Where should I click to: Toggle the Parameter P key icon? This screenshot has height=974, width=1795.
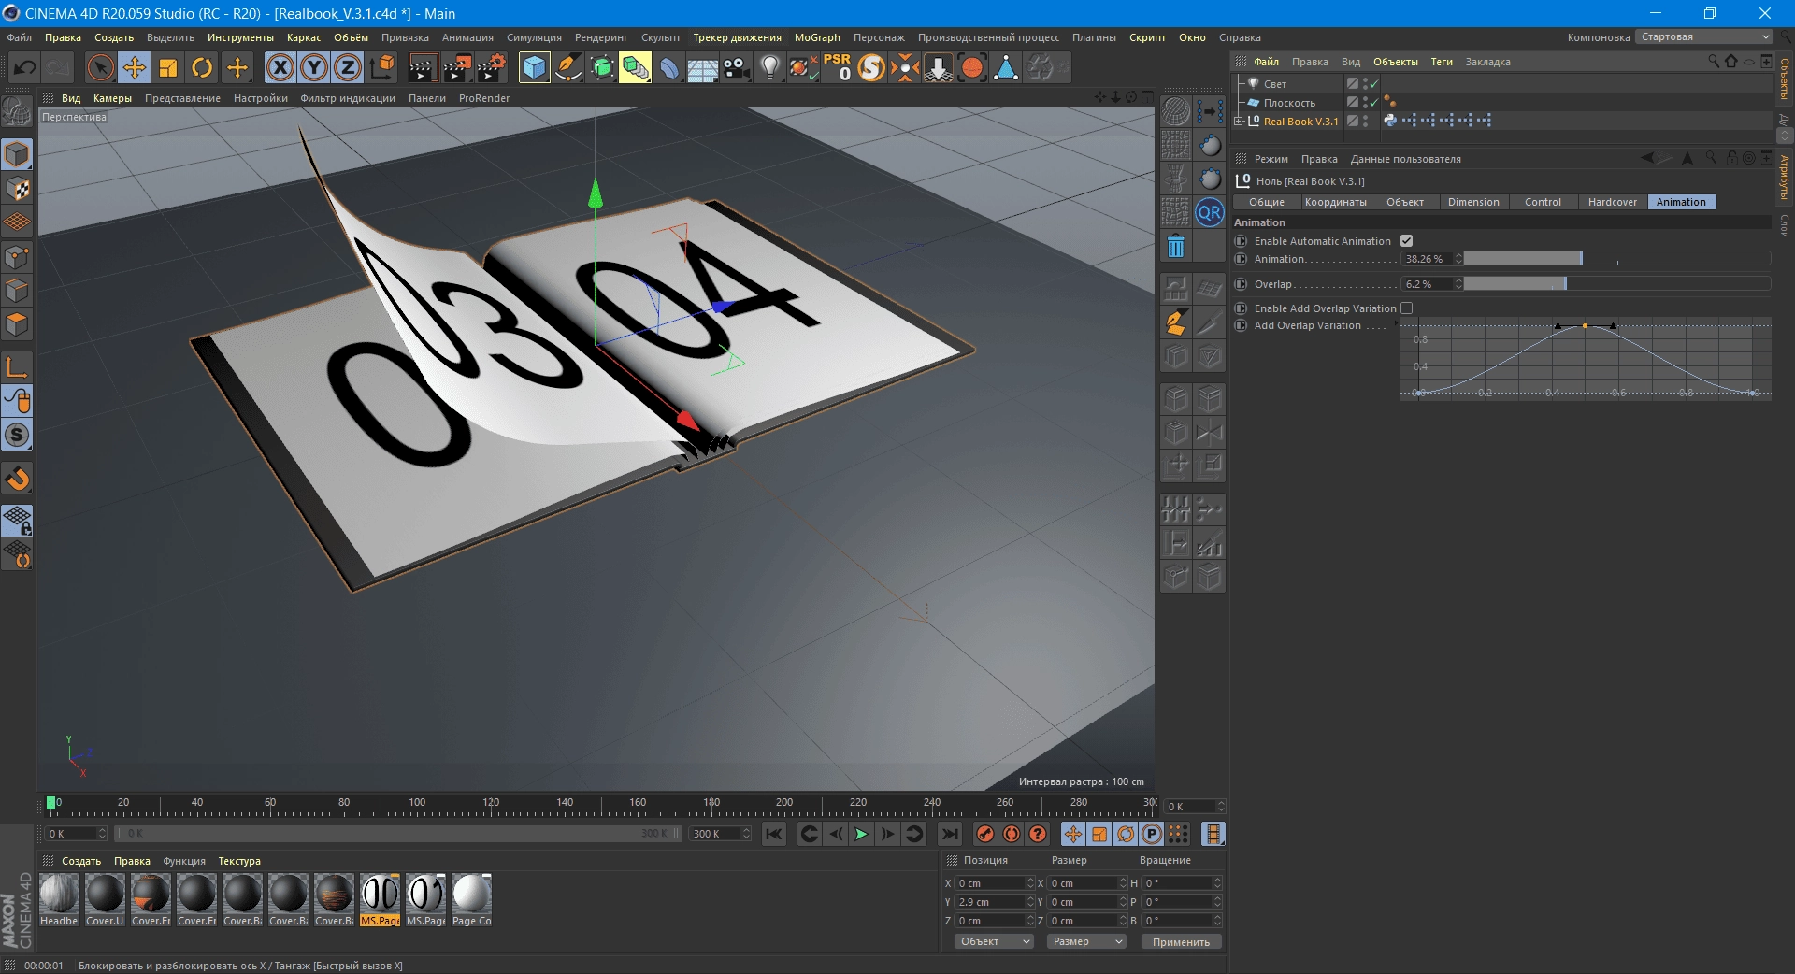[x=1152, y=834]
